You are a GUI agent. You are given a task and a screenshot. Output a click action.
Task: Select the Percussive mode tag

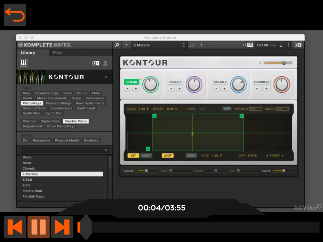41,140
